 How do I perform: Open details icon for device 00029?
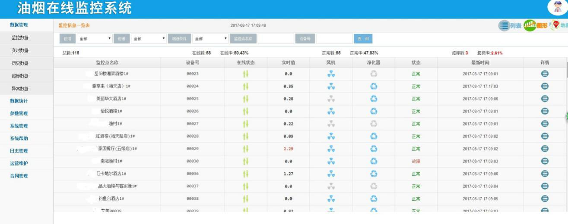545,149
